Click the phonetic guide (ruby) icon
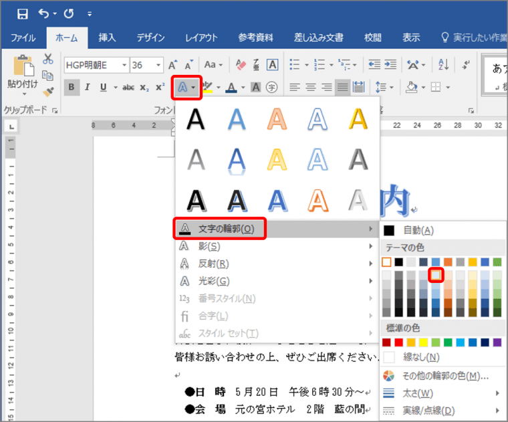Screen dimensions: 508x422 pyautogui.click(x=256, y=65)
